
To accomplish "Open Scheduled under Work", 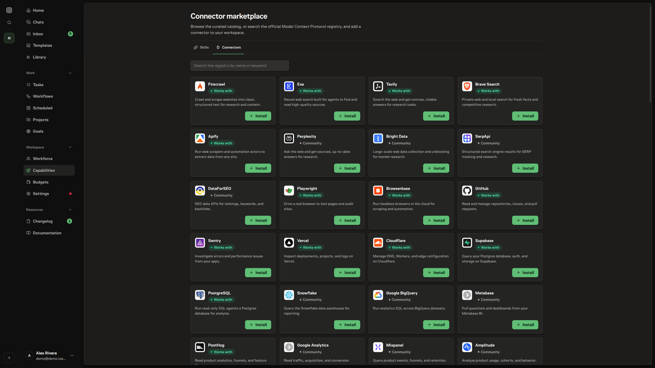I will tap(49, 108).
